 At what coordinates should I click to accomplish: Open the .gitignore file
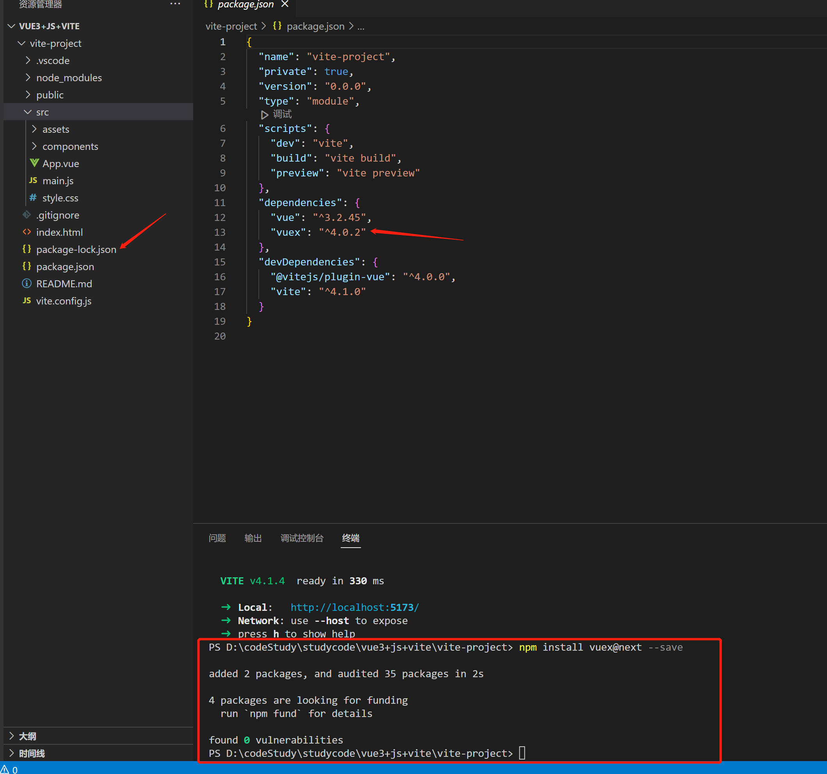tap(57, 215)
